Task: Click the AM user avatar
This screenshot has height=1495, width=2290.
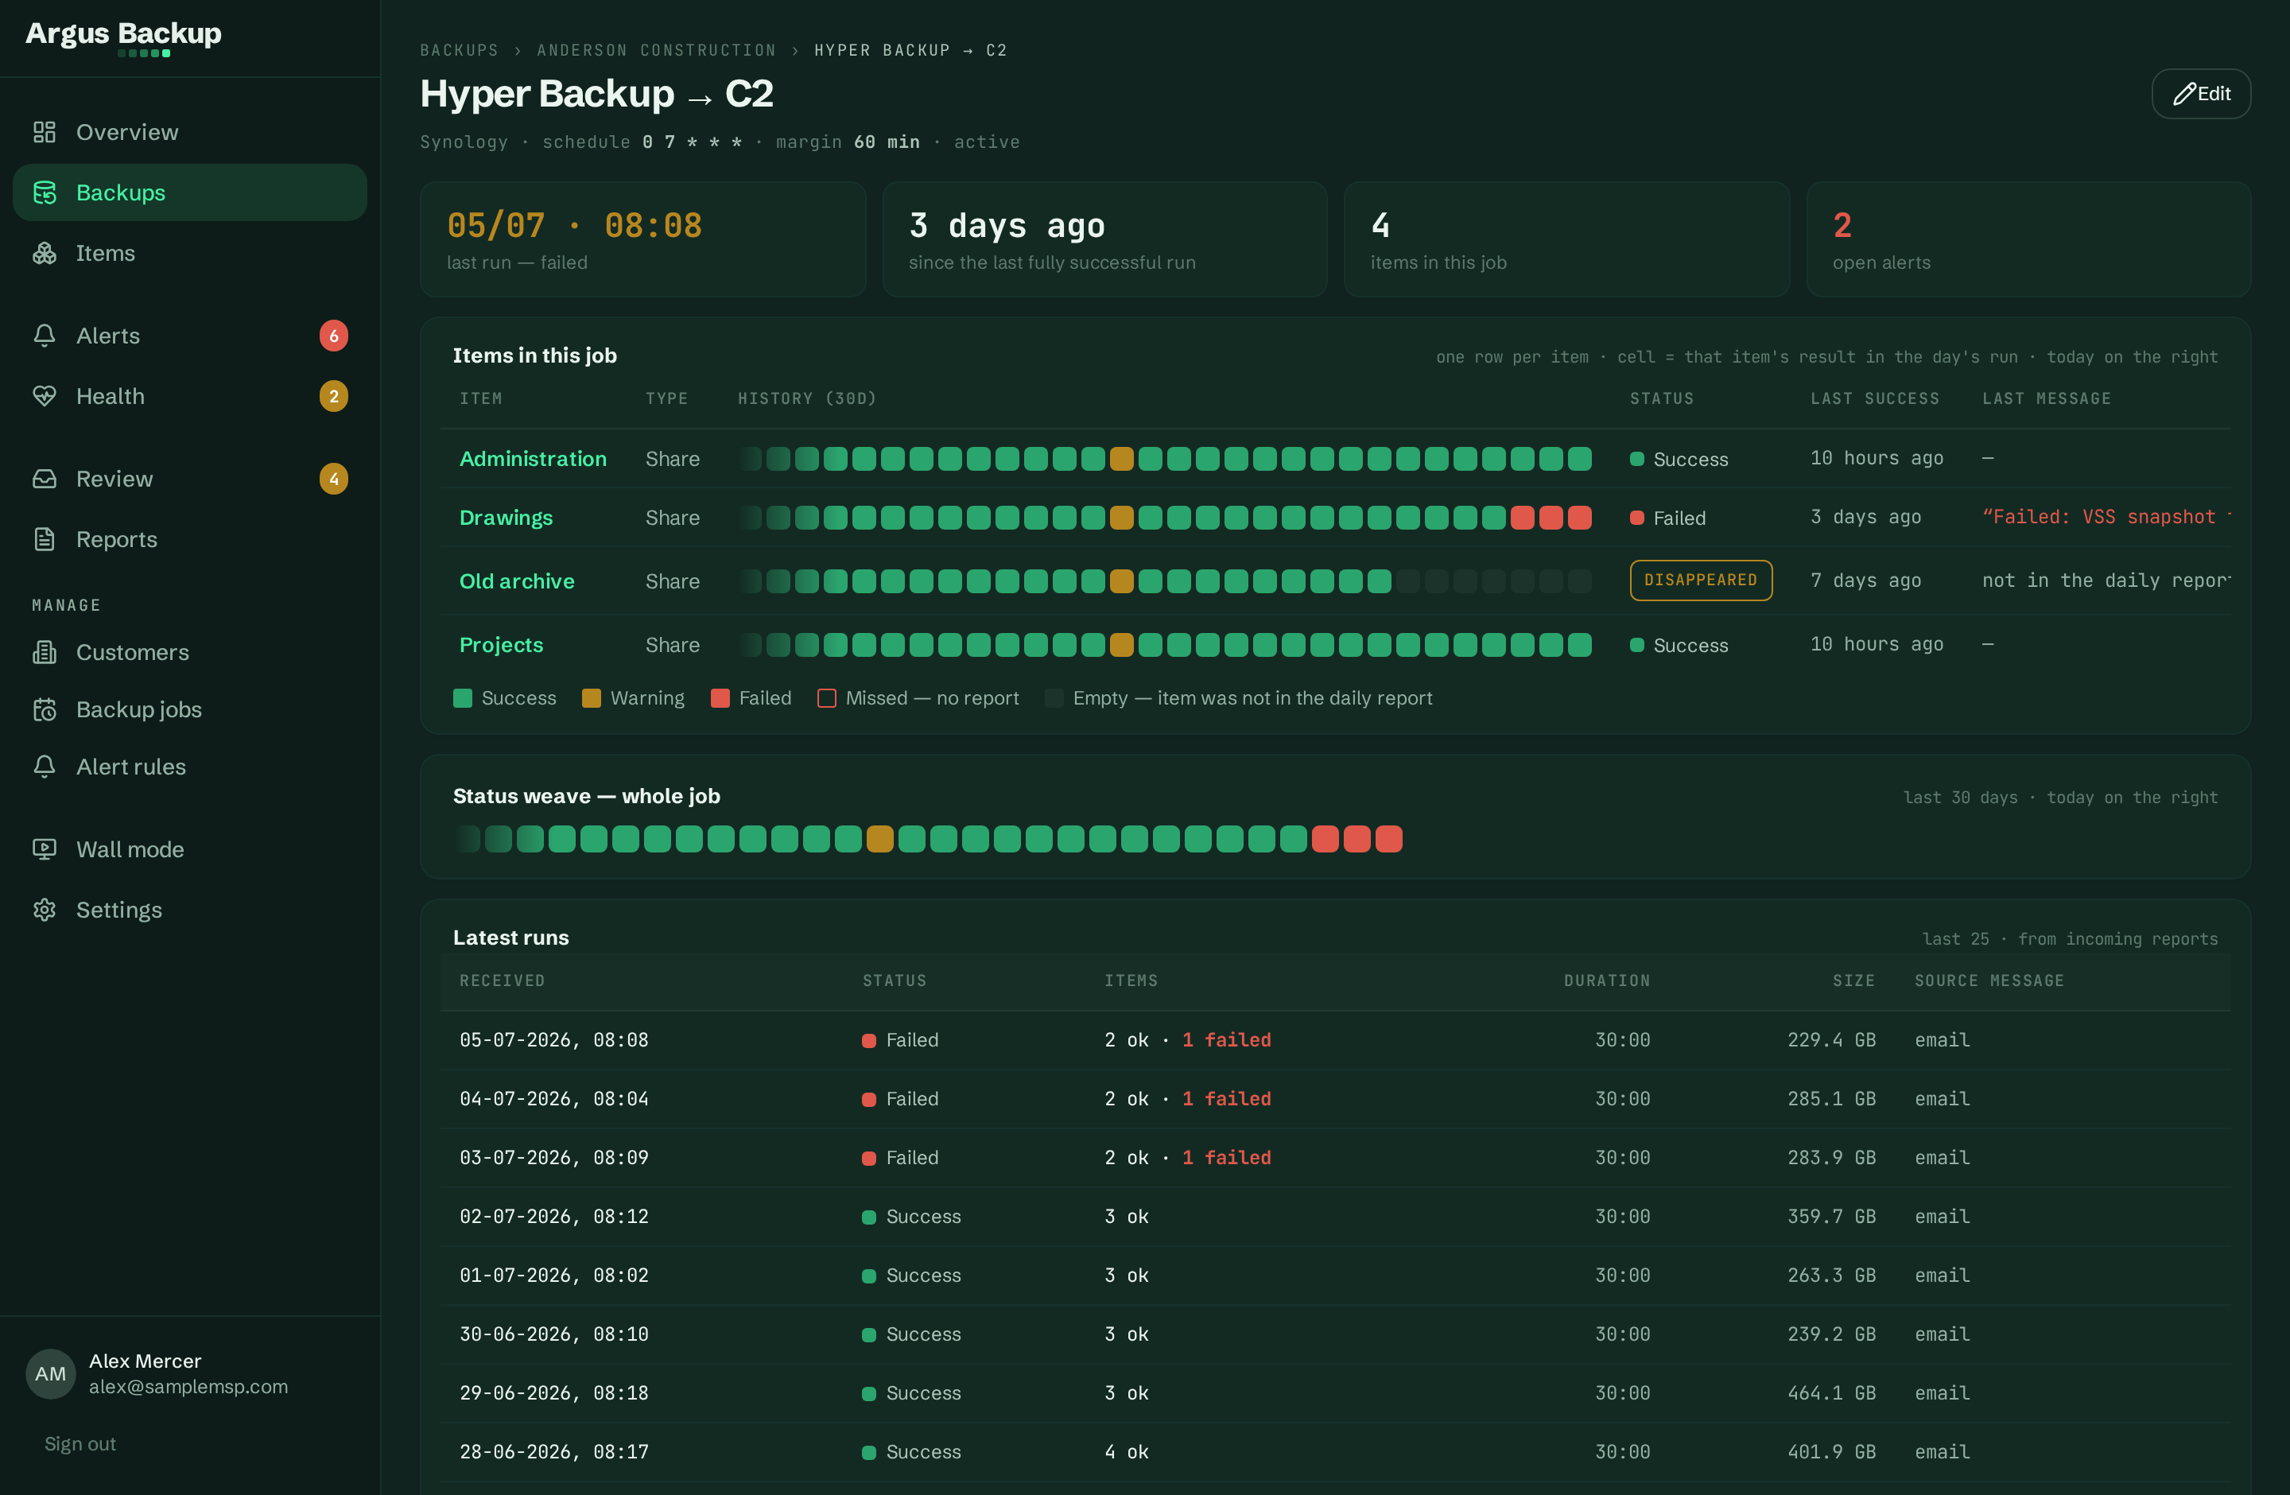Action: click(50, 1374)
